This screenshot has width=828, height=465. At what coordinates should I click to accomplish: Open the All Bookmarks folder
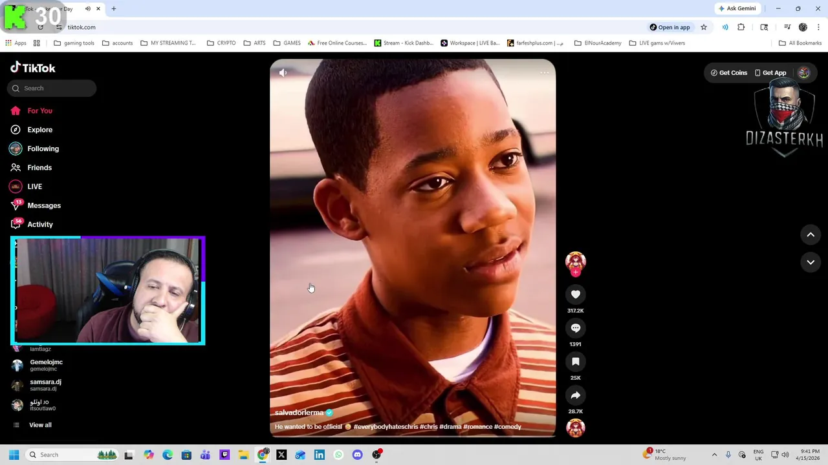800,43
